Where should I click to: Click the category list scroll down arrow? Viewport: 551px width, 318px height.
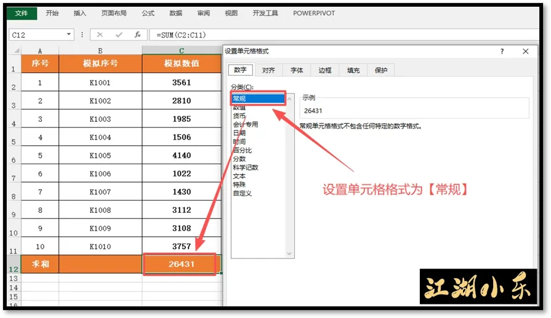coord(289,253)
